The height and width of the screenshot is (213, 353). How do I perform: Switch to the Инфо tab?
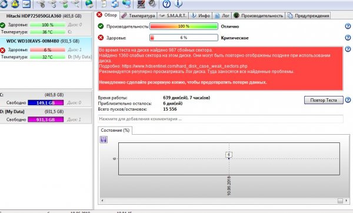pos(201,15)
